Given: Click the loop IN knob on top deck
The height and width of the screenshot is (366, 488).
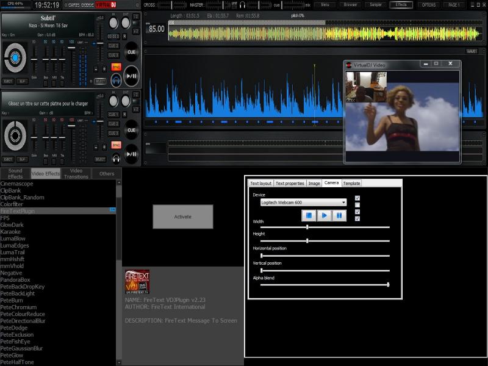Looking at the screenshot, I should tap(113, 23).
